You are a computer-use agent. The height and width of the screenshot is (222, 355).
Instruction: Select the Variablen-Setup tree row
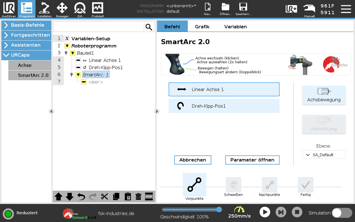point(91,39)
